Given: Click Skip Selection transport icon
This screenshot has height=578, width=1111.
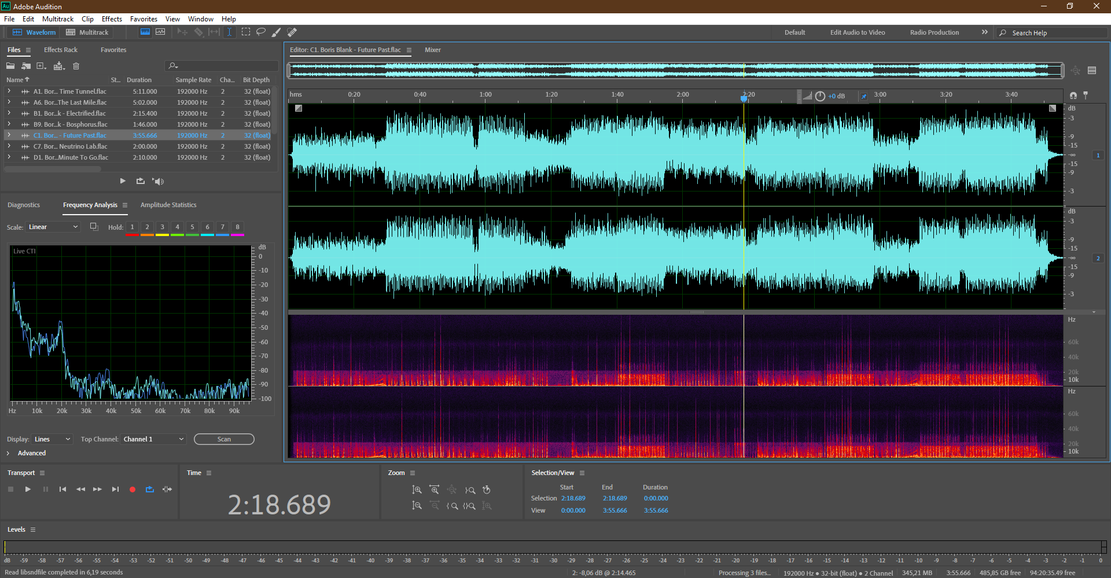Looking at the screenshot, I should [x=167, y=489].
